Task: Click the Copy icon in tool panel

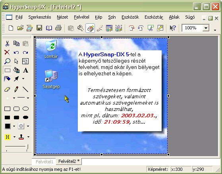Action: point(16,44)
